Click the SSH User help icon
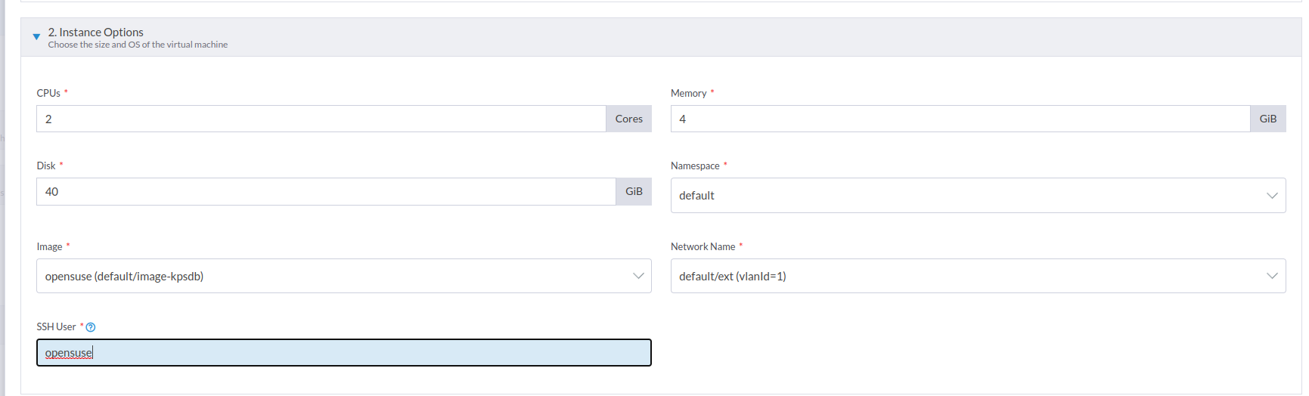The height and width of the screenshot is (396, 1309). tap(91, 327)
